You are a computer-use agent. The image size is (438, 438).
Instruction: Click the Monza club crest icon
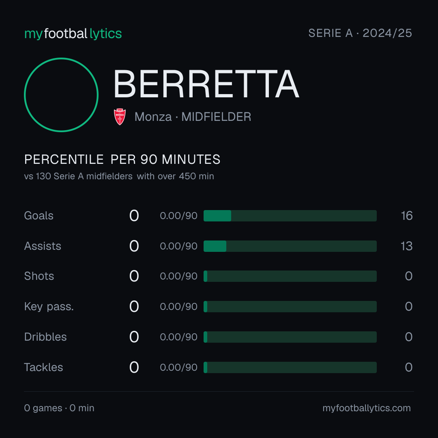(x=120, y=117)
